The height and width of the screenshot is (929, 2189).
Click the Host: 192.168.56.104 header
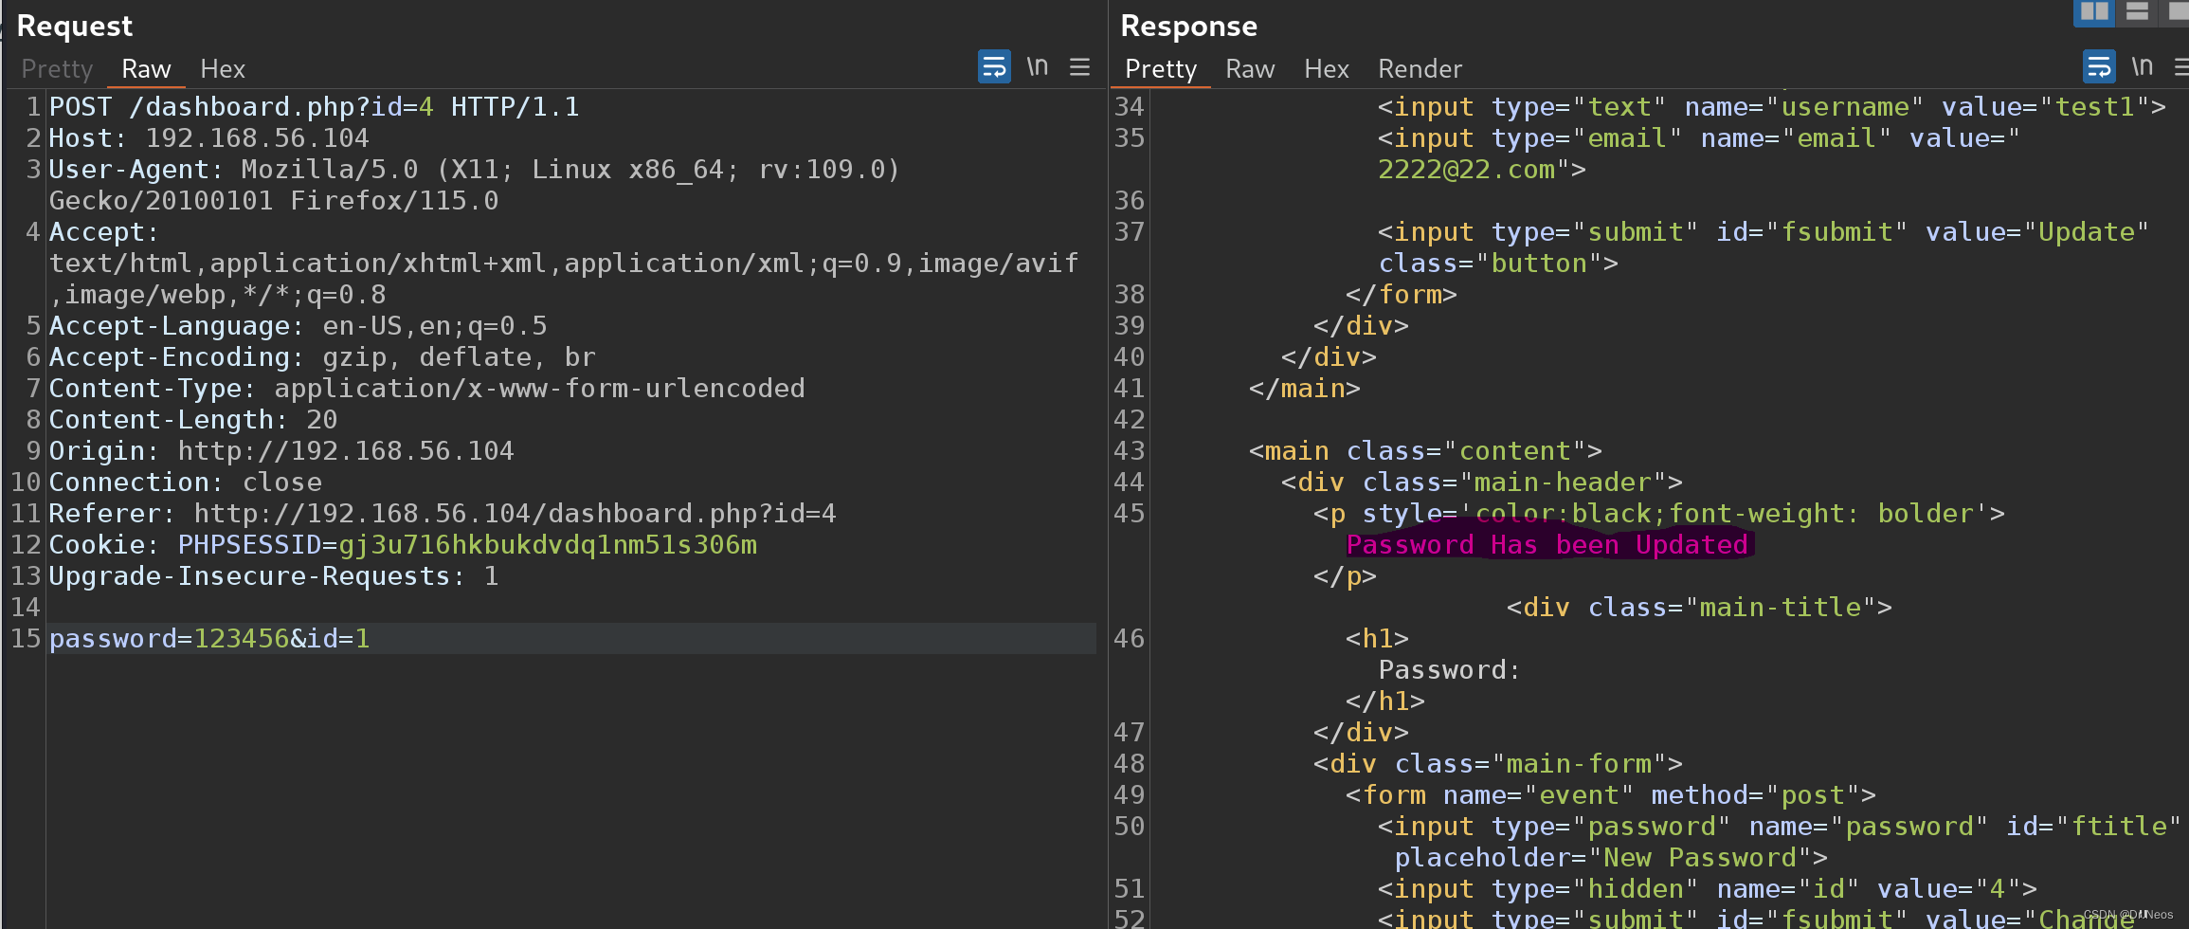209,138
